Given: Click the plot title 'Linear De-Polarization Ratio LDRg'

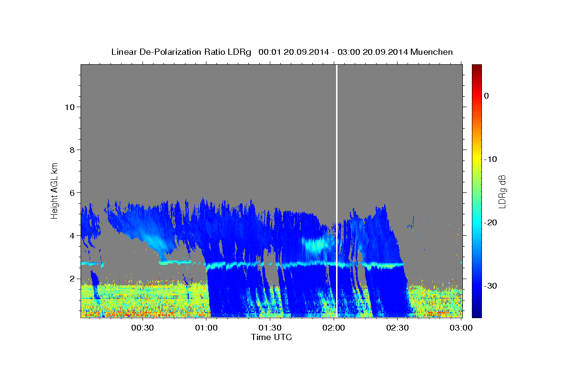Looking at the screenshot, I should point(181,52).
